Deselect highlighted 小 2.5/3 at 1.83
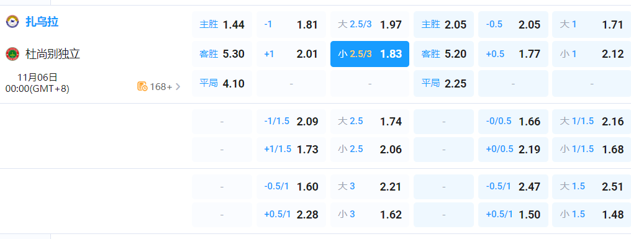The height and width of the screenshot is (239, 631). tap(370, 54)
